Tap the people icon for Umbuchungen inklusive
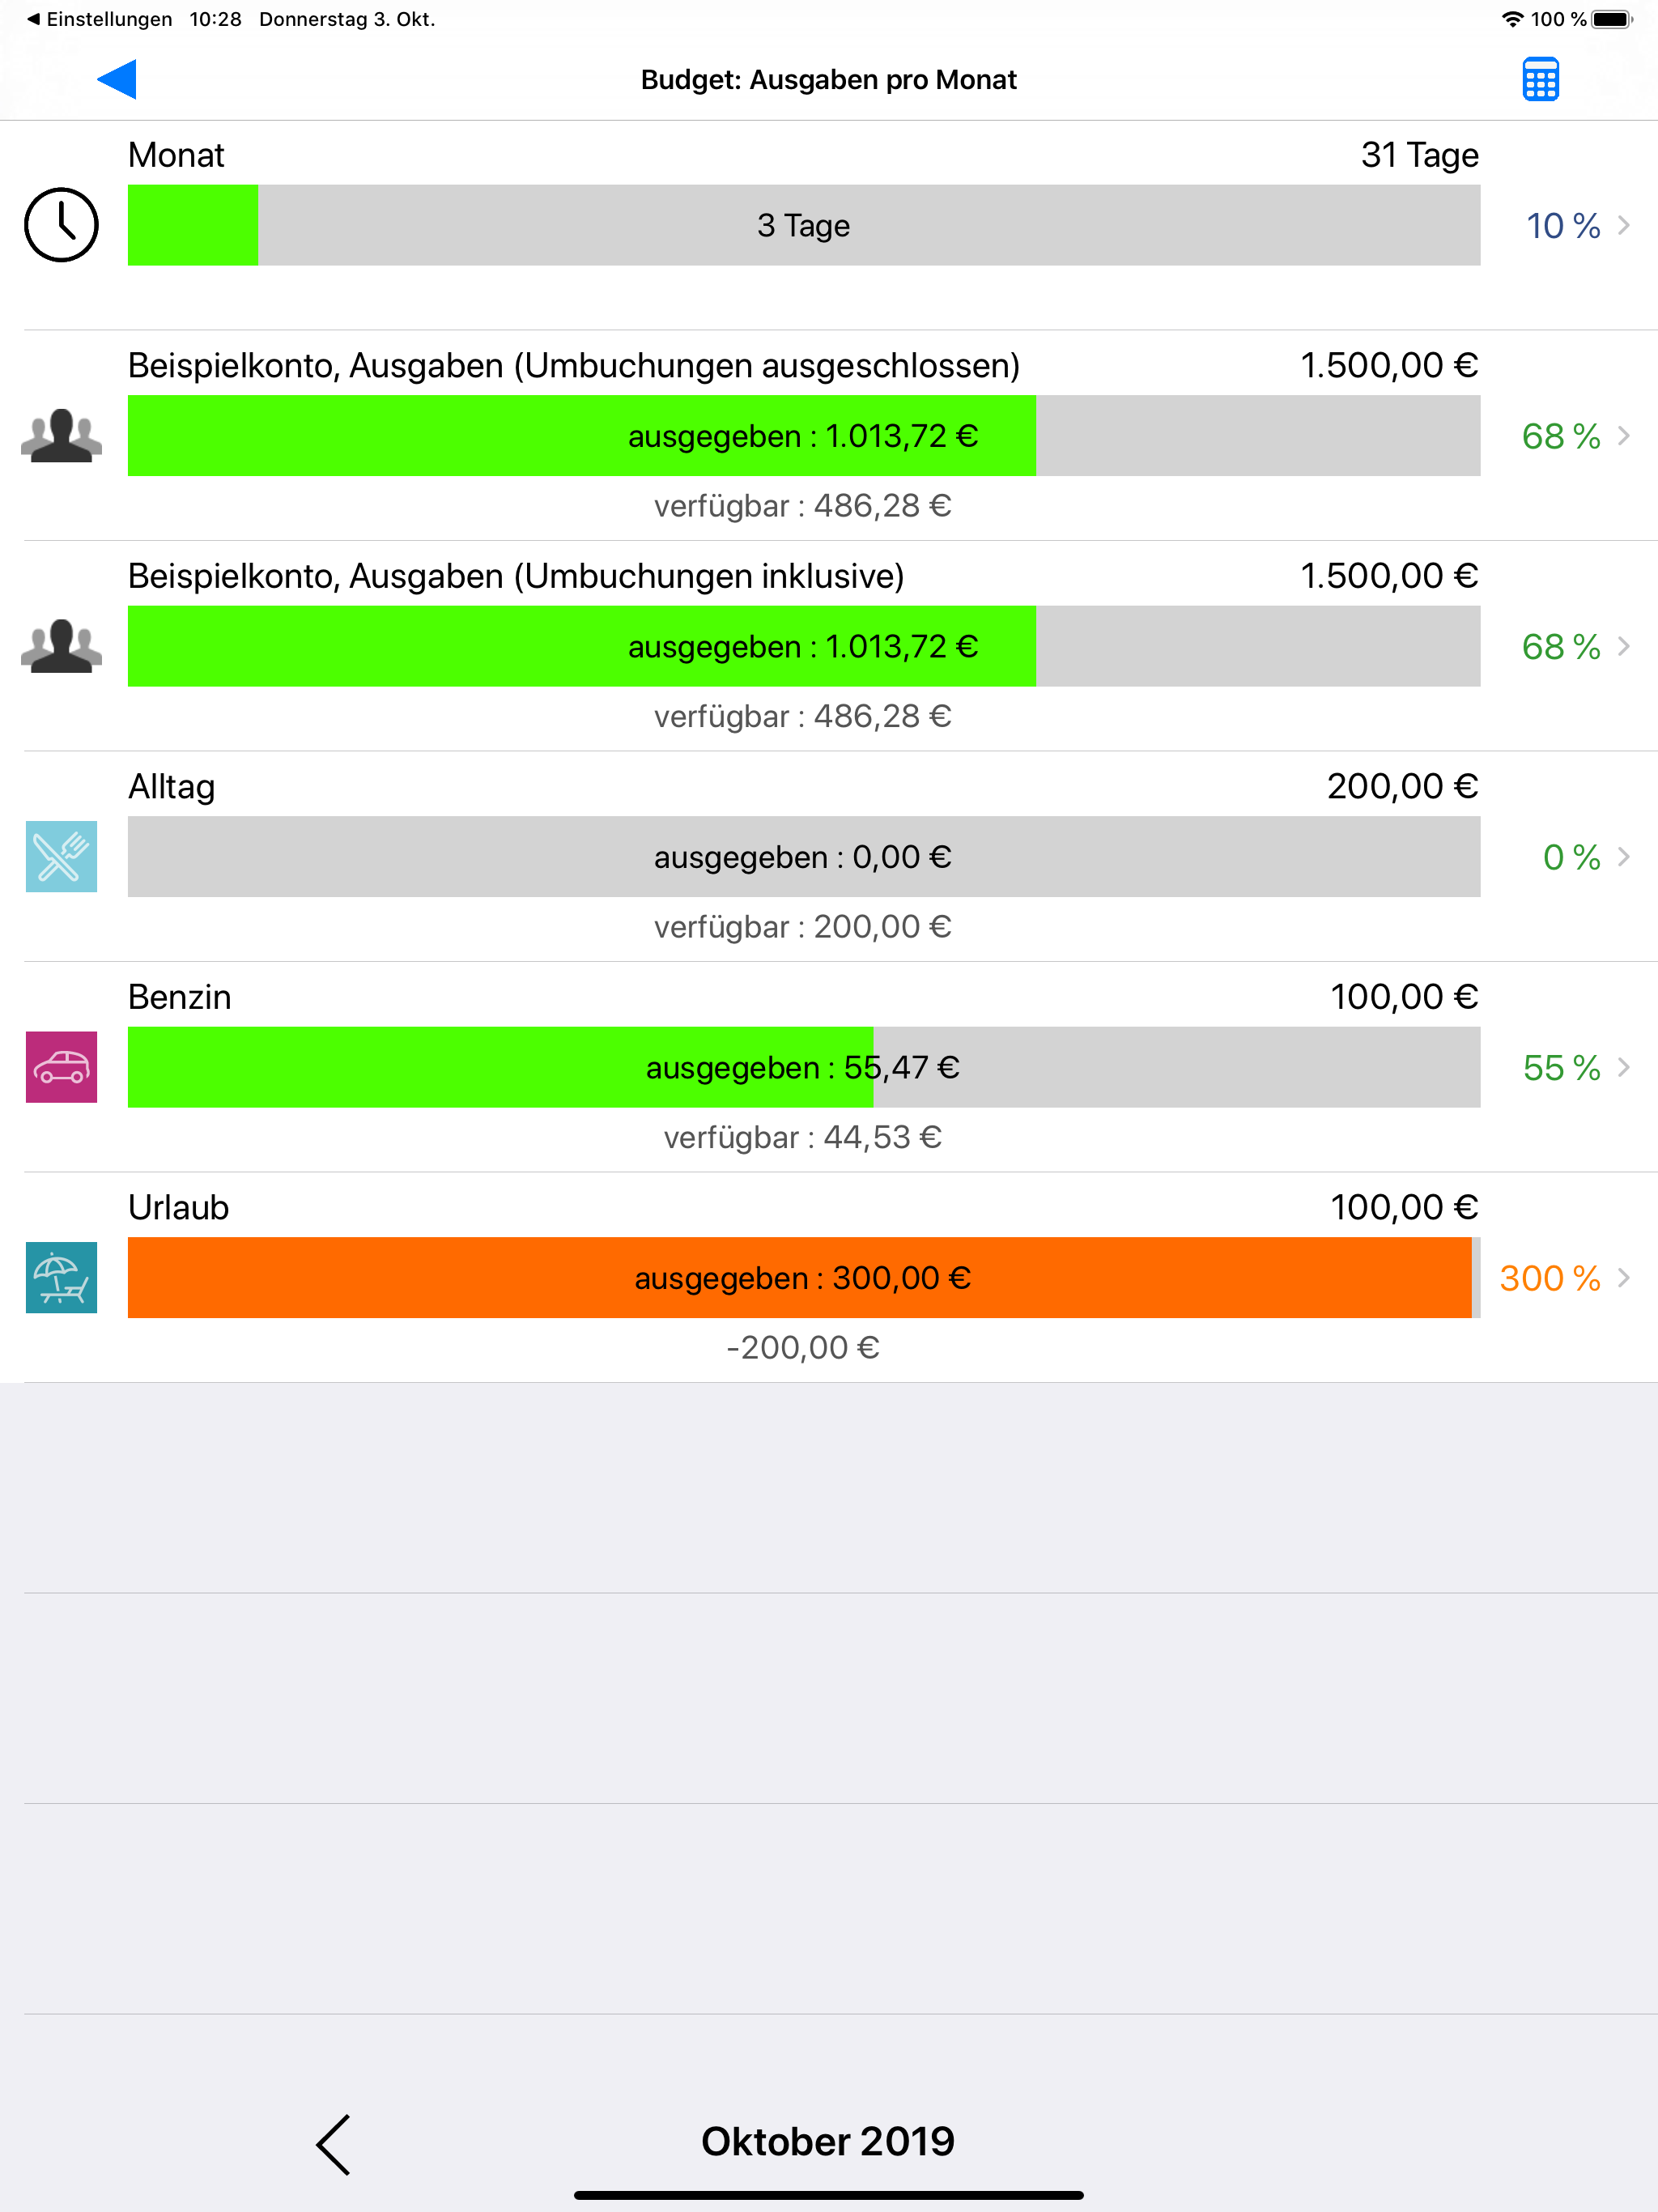Viewport: 1658px width, 2212px height. pos(61,646)
